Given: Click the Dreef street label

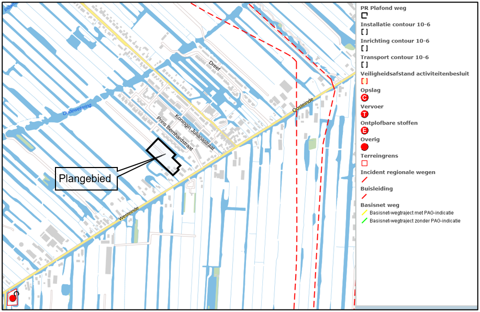Looking at the screenshot, I should click(215, 66).
